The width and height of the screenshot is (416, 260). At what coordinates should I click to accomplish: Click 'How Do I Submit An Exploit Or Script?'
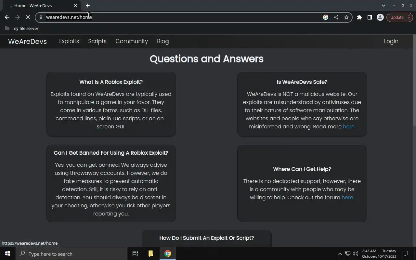click(x=206, y=238)
